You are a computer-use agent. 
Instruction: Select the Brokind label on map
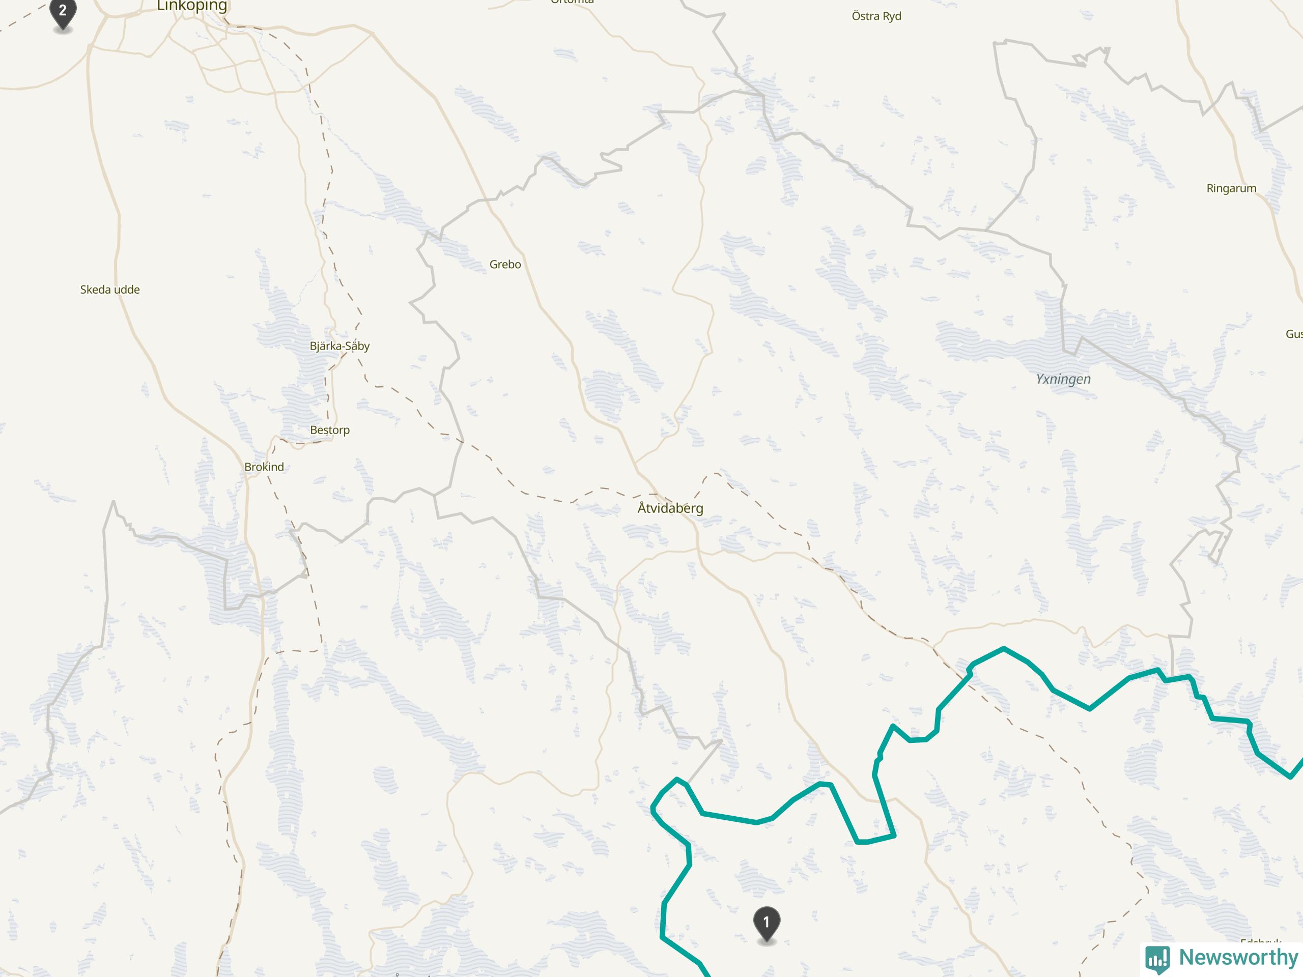pos(264,467)
